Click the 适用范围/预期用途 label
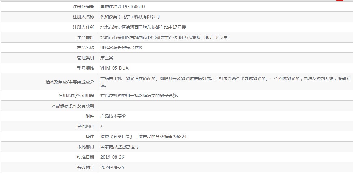 (76, 96)
